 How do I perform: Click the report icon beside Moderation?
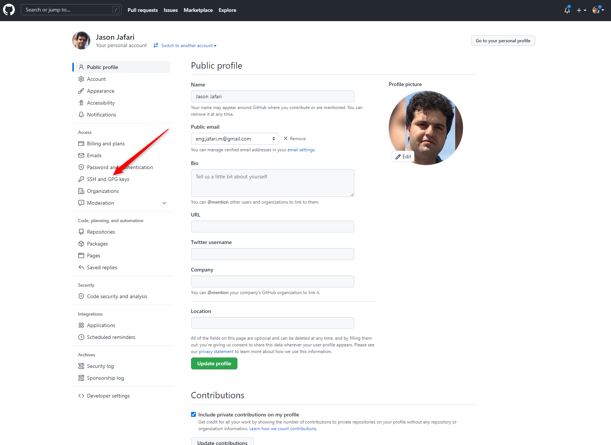81,203
